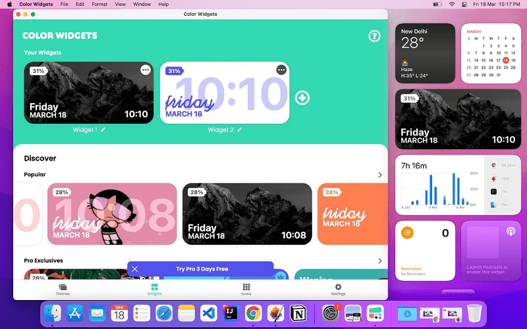
Task: Click Try Pro 3 Days Free
Action: 202,269
